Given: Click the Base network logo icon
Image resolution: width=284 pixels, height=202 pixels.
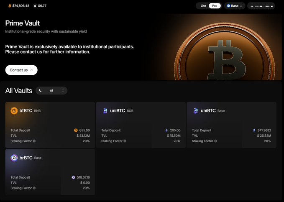Looking at the screenshot, I should pyautogui.click(x=228, y=6).
